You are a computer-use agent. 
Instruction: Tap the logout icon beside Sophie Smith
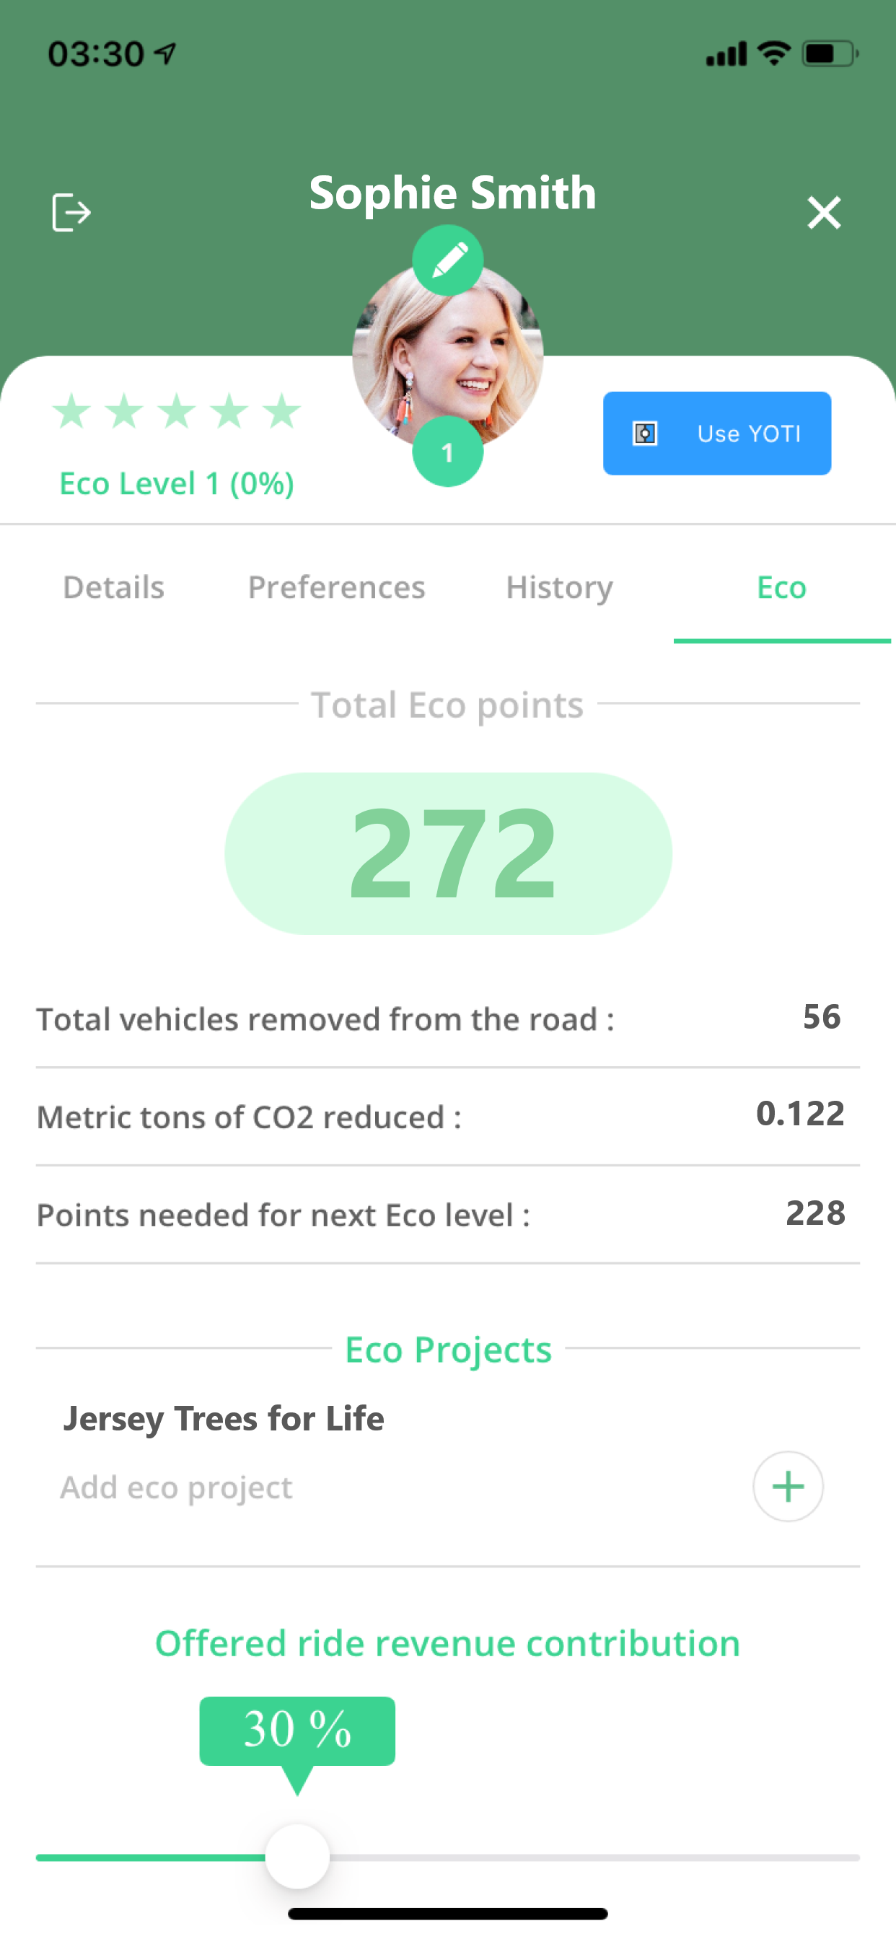[71, 212]
